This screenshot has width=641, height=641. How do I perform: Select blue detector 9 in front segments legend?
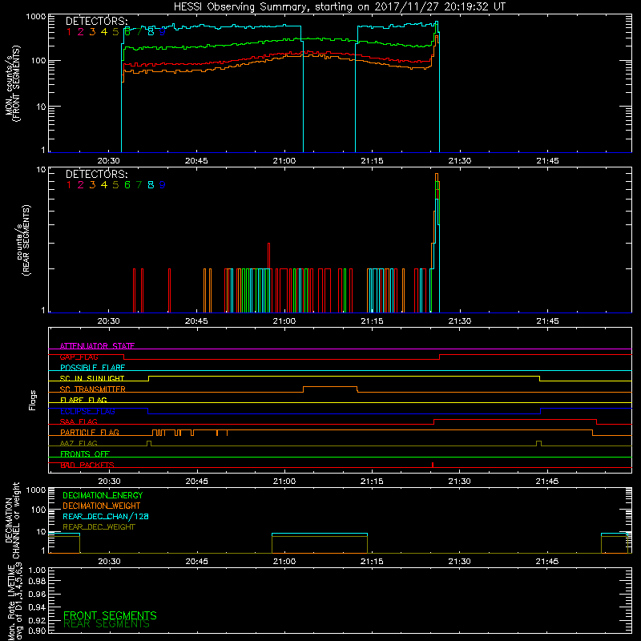163,32
